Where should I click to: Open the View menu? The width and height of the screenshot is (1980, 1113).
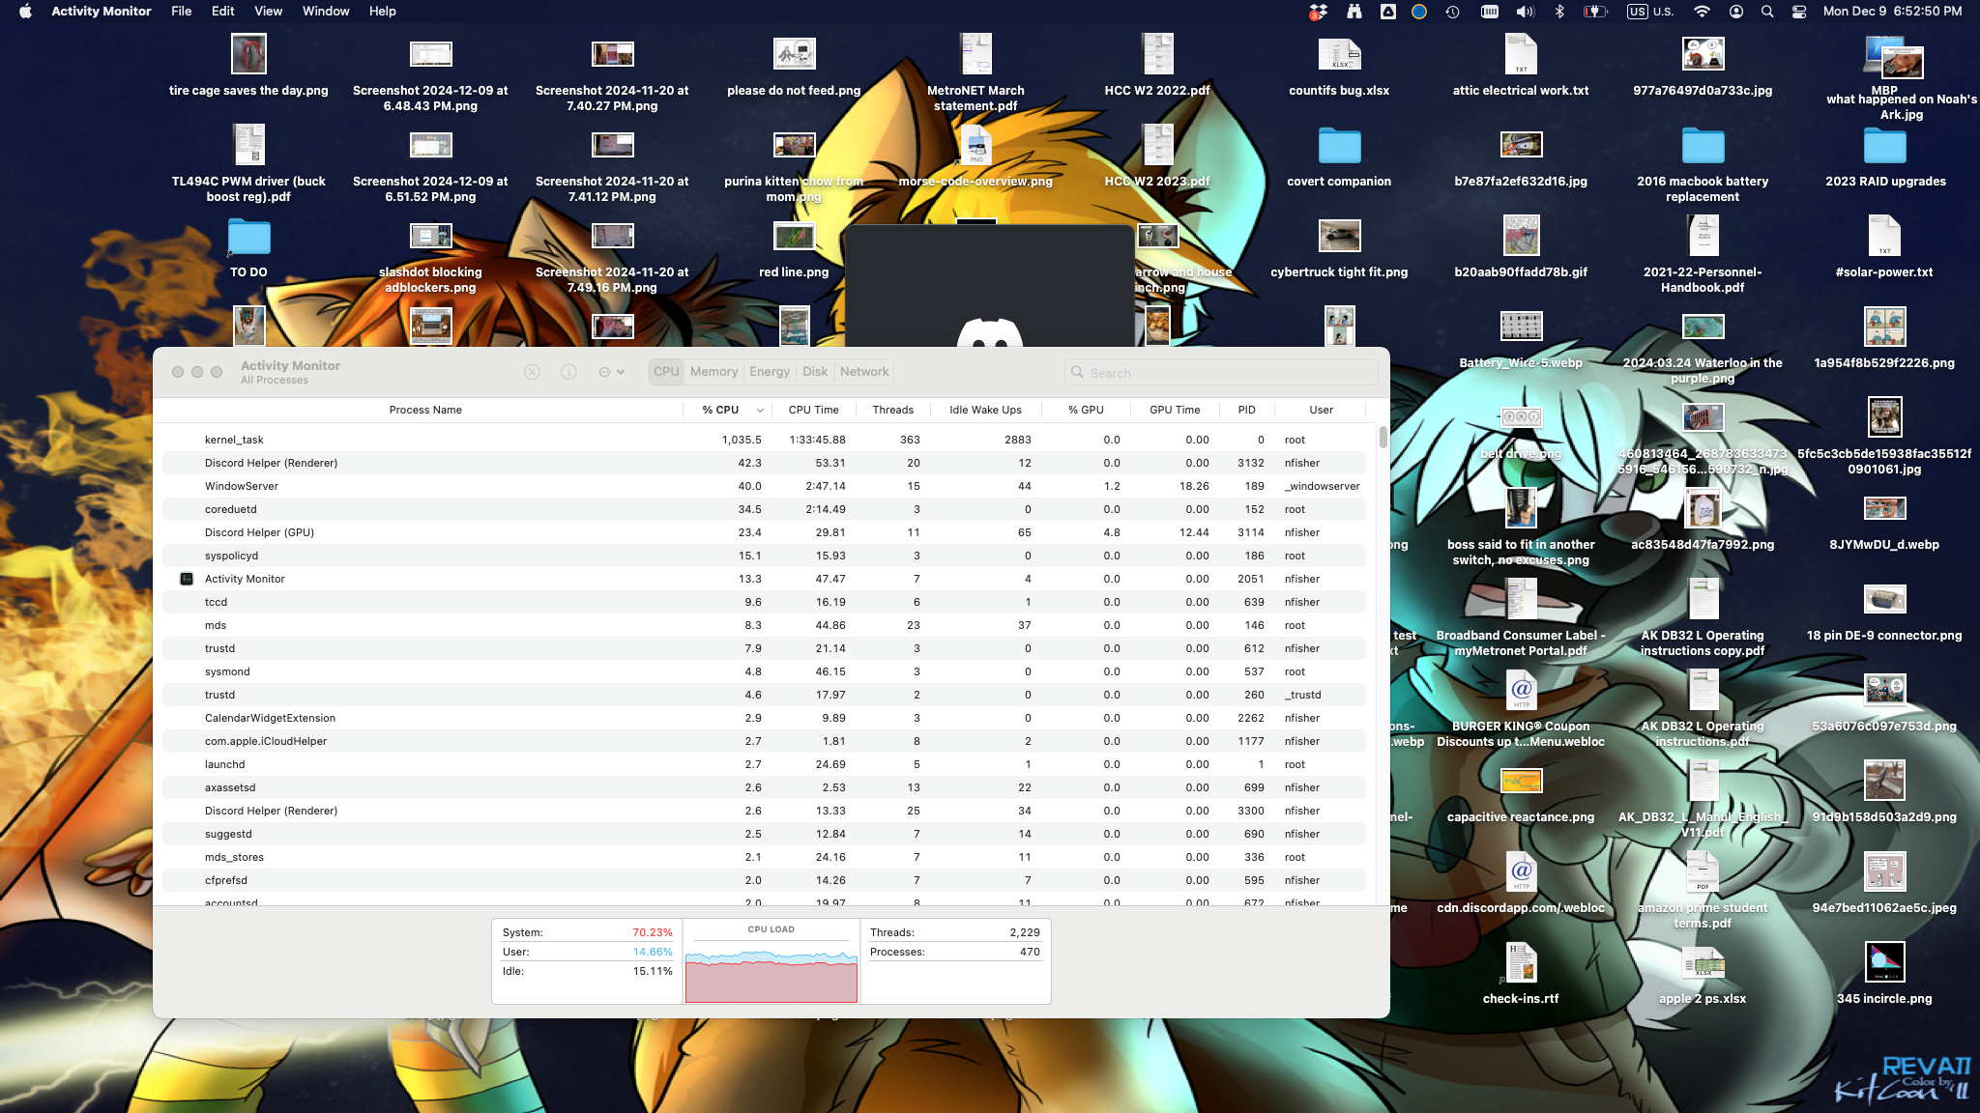coord(268,12)
